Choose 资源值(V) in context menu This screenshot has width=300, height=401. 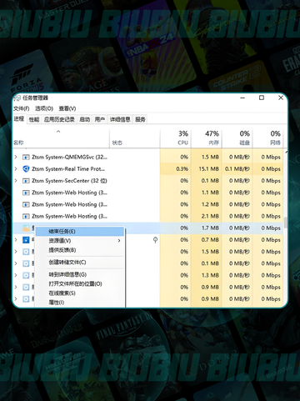[x=79, y=241]
